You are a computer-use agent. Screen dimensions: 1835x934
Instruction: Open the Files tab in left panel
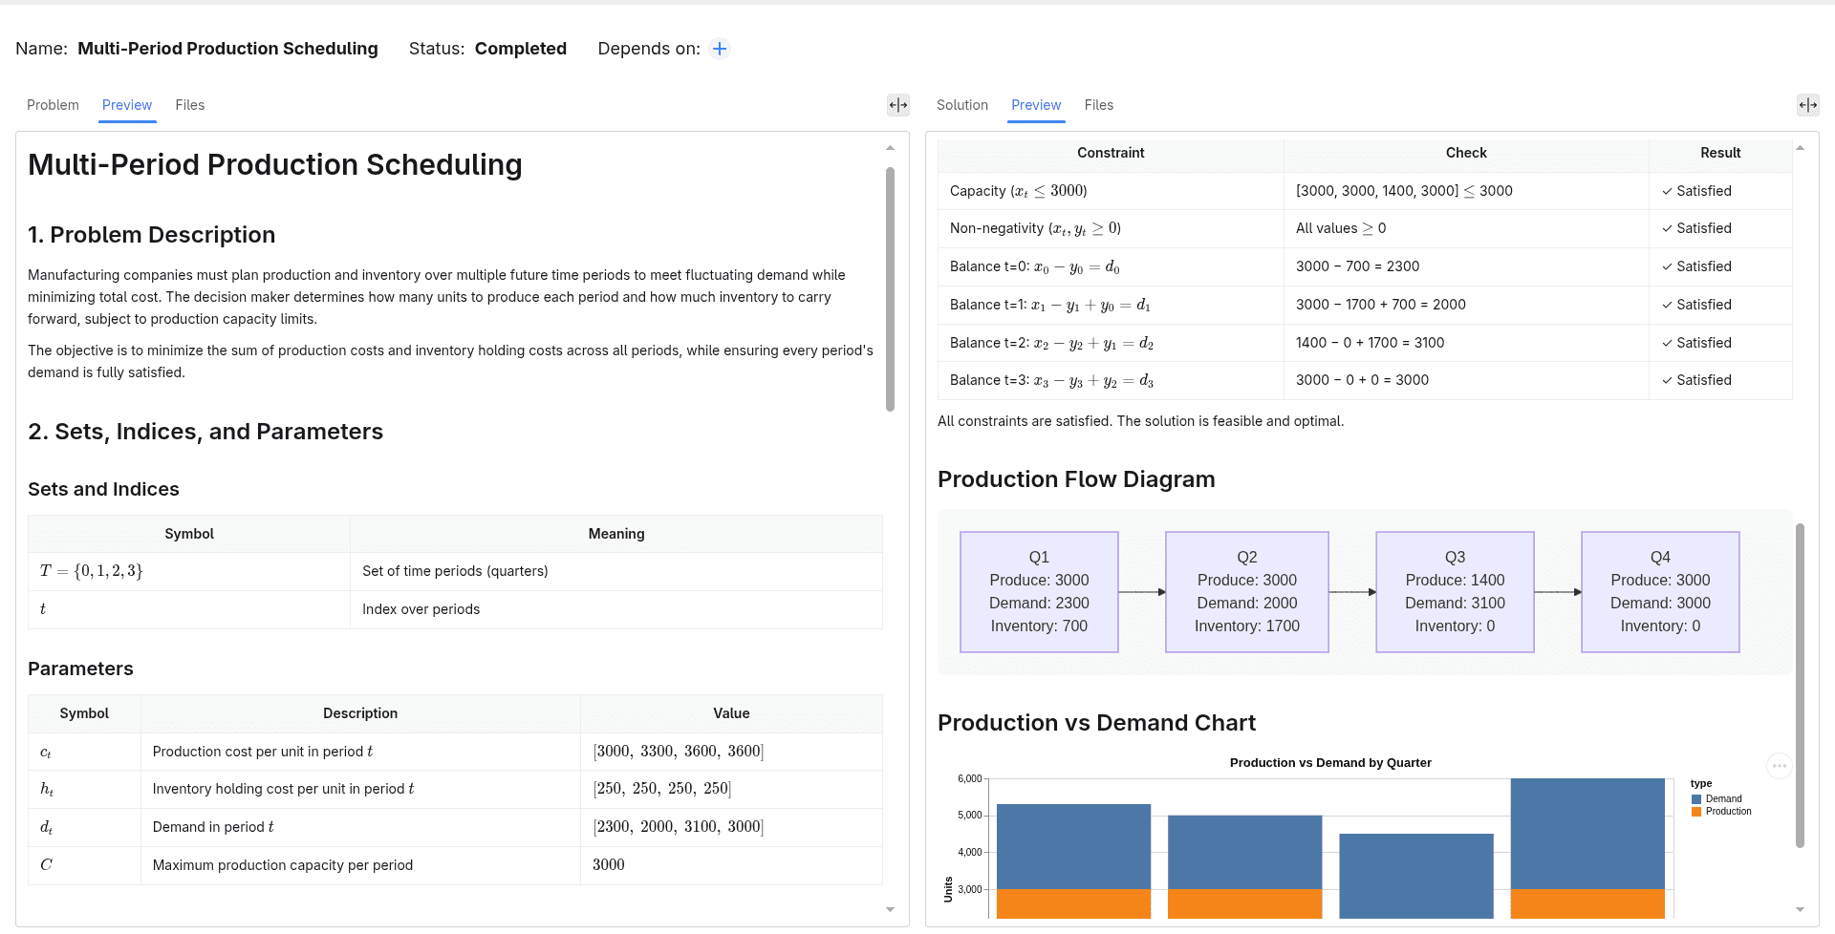(x=190, y=105)
